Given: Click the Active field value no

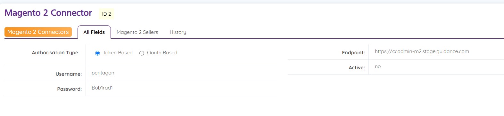Looking at the screenshot, I should [x=378, y=66].
